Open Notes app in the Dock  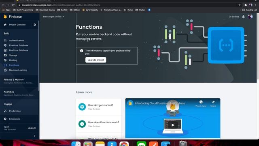[x=100, y=144]
